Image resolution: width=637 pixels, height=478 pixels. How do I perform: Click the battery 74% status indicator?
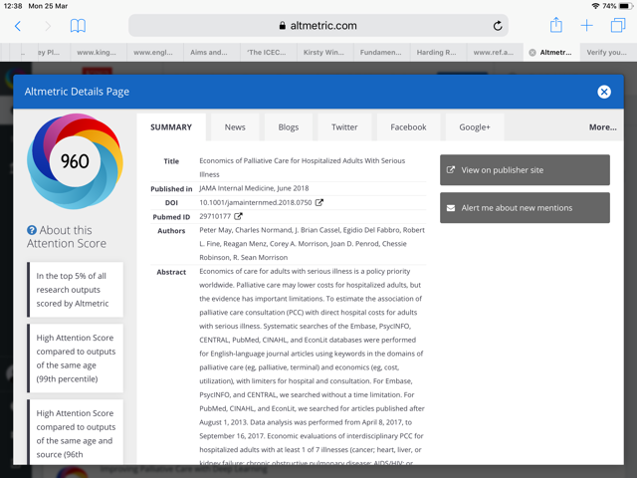coord(618,6)
